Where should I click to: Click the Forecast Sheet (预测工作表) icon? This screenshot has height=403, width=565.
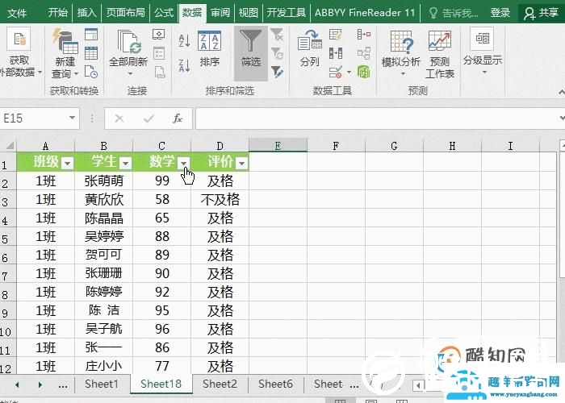[x=440, y=41]
